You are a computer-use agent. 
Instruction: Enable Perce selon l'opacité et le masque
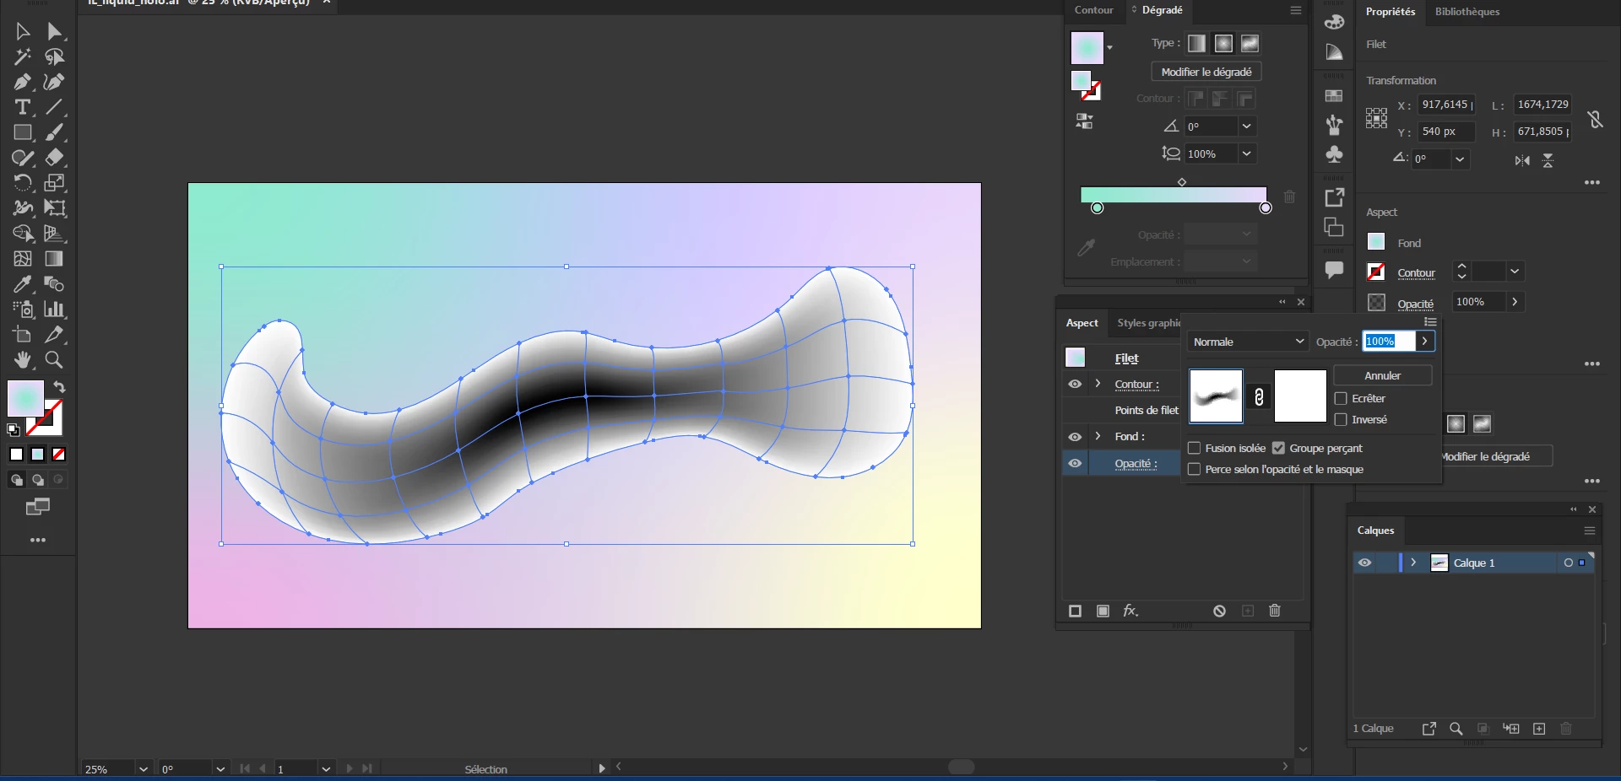pyautogui.click(x=1194, y=469)
